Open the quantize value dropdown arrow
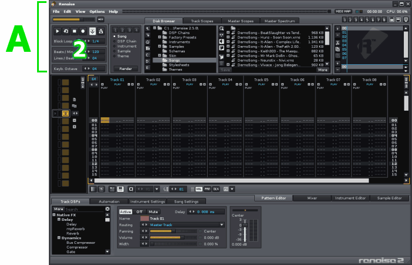The image size is (412, 265). tap(157, 189)
